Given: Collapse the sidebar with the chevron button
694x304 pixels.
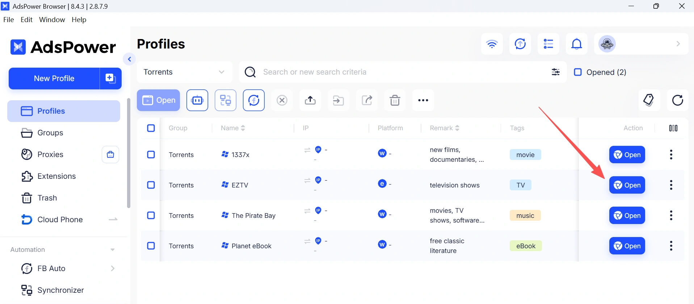Looking at the screenshot, I should click(129, 59).
